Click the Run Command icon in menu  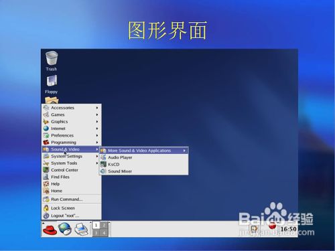[46, 199]
